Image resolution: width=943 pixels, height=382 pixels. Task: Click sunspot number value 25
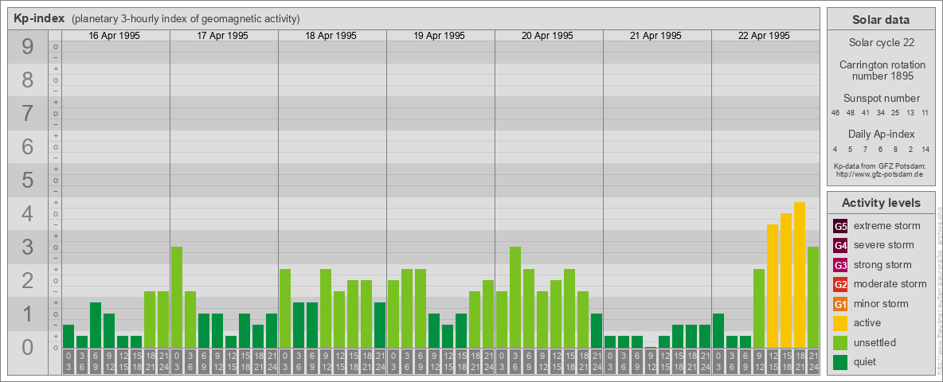click(895, 113)
